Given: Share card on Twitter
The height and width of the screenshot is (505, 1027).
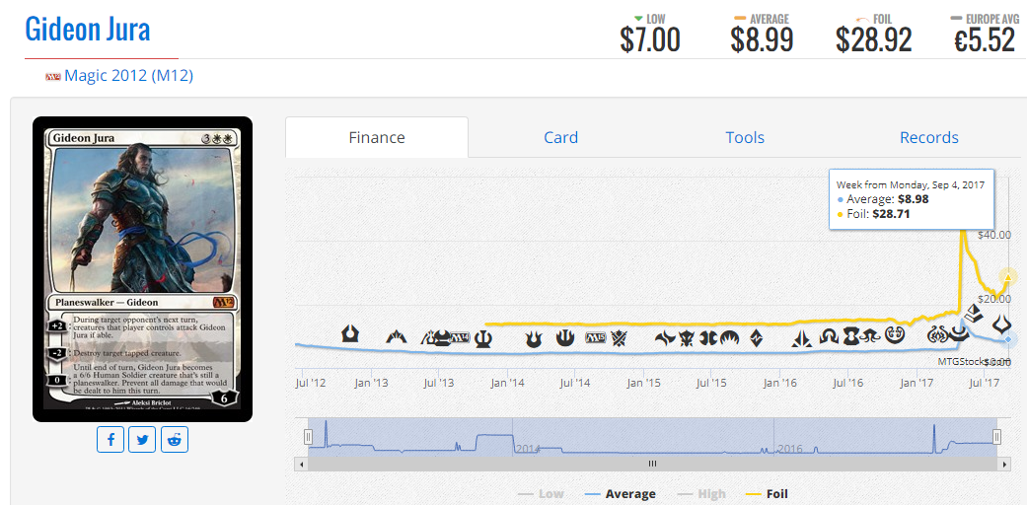Looking at the screenshot, I should click(x=142, y=439).
